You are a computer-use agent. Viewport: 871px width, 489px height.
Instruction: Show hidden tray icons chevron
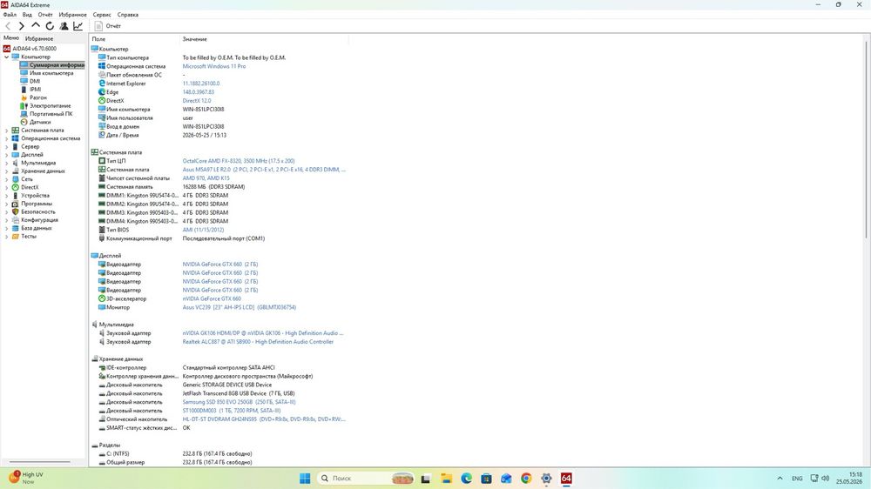(780, 479)
